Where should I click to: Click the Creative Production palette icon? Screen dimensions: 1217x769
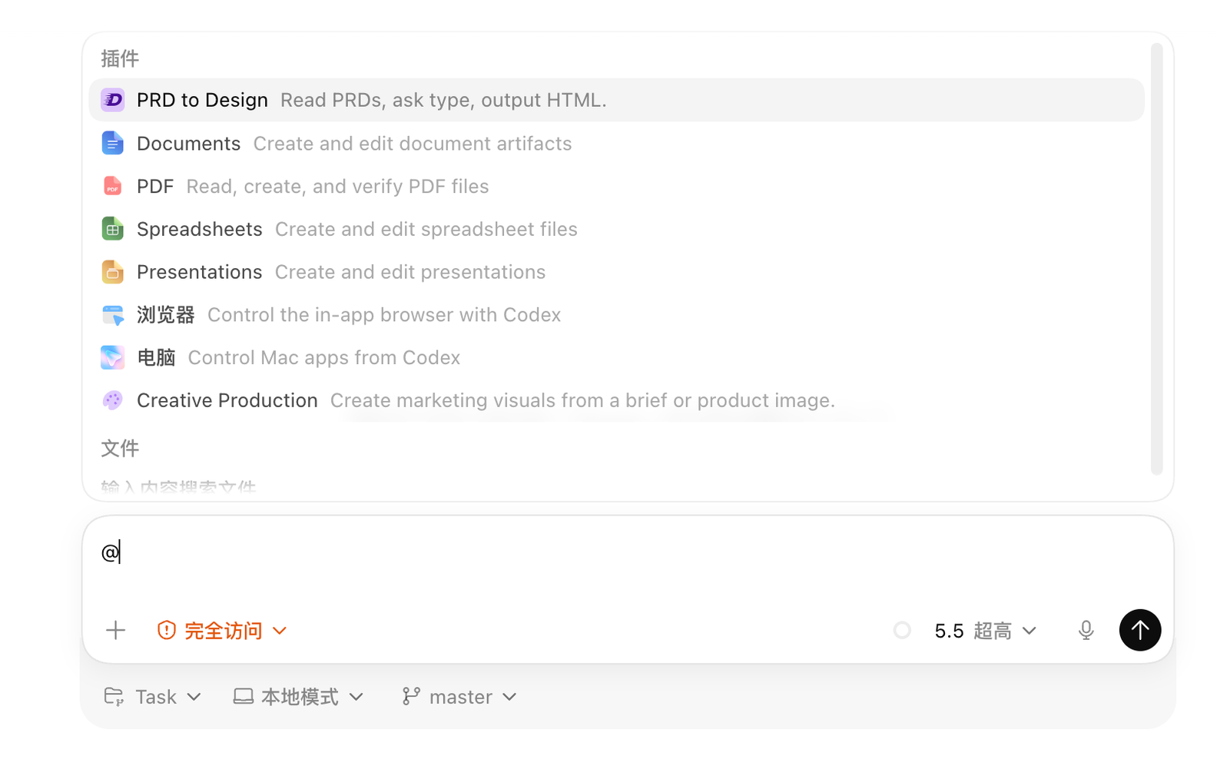[113, 400]
